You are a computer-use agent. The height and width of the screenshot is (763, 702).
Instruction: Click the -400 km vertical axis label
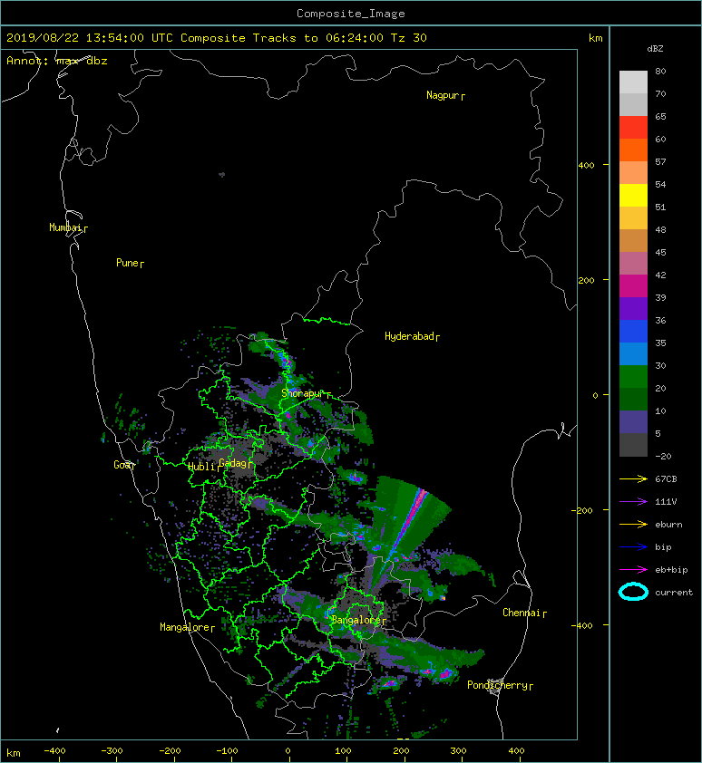coord(582,625)
